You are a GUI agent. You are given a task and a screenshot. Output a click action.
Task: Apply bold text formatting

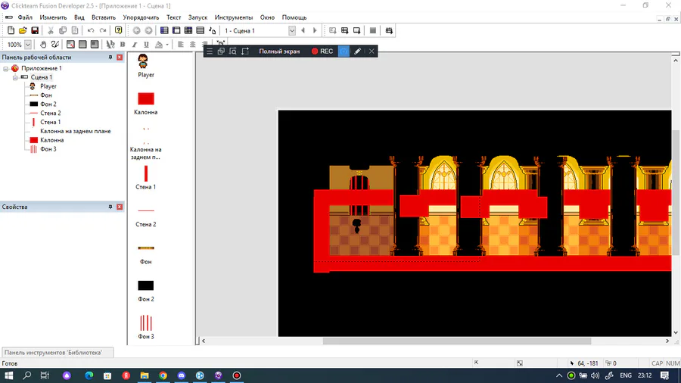(123, 45)
